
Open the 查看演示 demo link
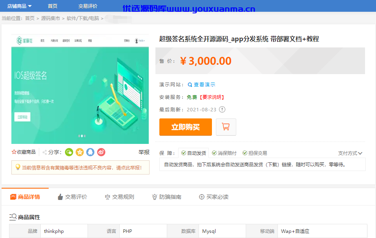[x=204, y=85]
